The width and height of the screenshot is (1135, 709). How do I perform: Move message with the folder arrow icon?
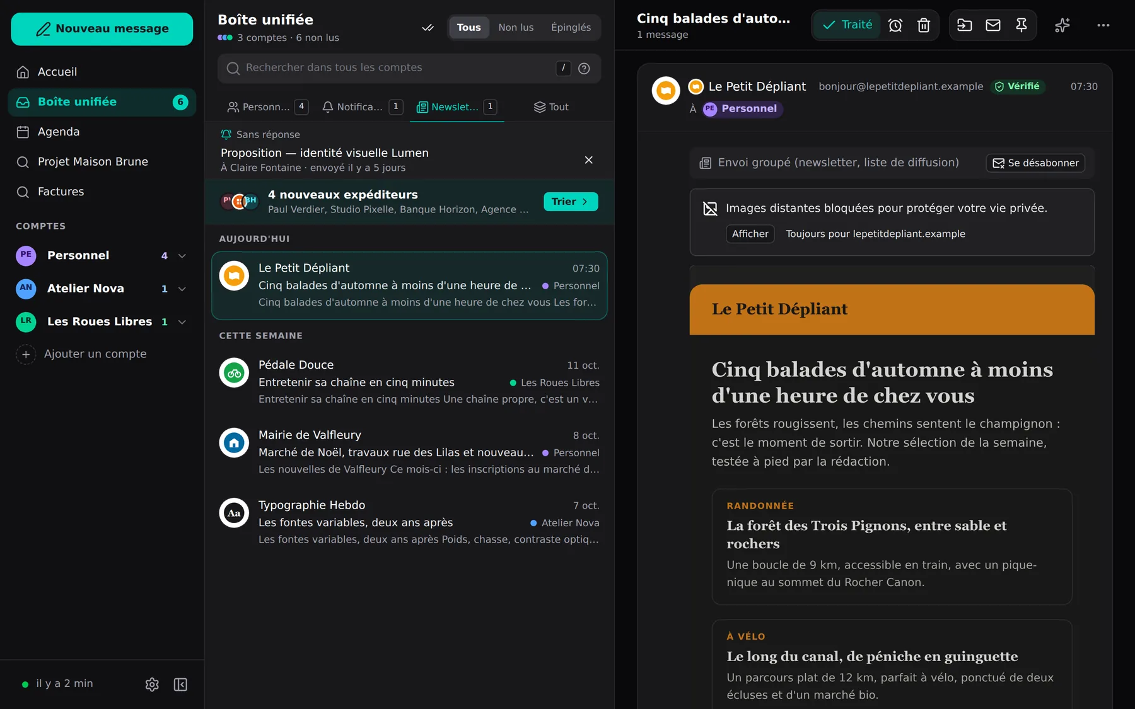click(x=964, y=25)
